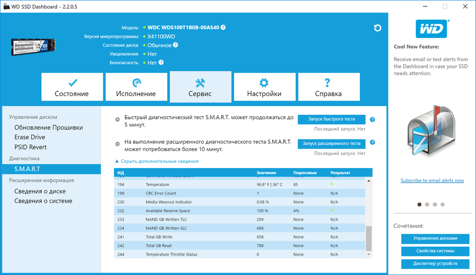Select the Temperature Throttle Status row
The width and height of the screenshot is (476, 275).
(240, 255)
